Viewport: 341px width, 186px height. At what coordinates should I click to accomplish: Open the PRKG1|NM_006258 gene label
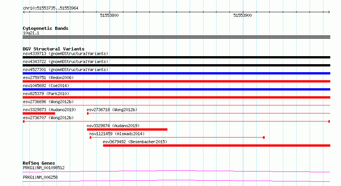coord(40,177)
